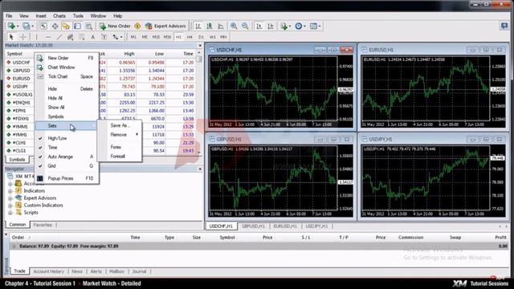Image resolution: width=514 pixels, height=289 pixels.
Task: Open the Templates dropdown icon
Action: (x=315, y=26)
